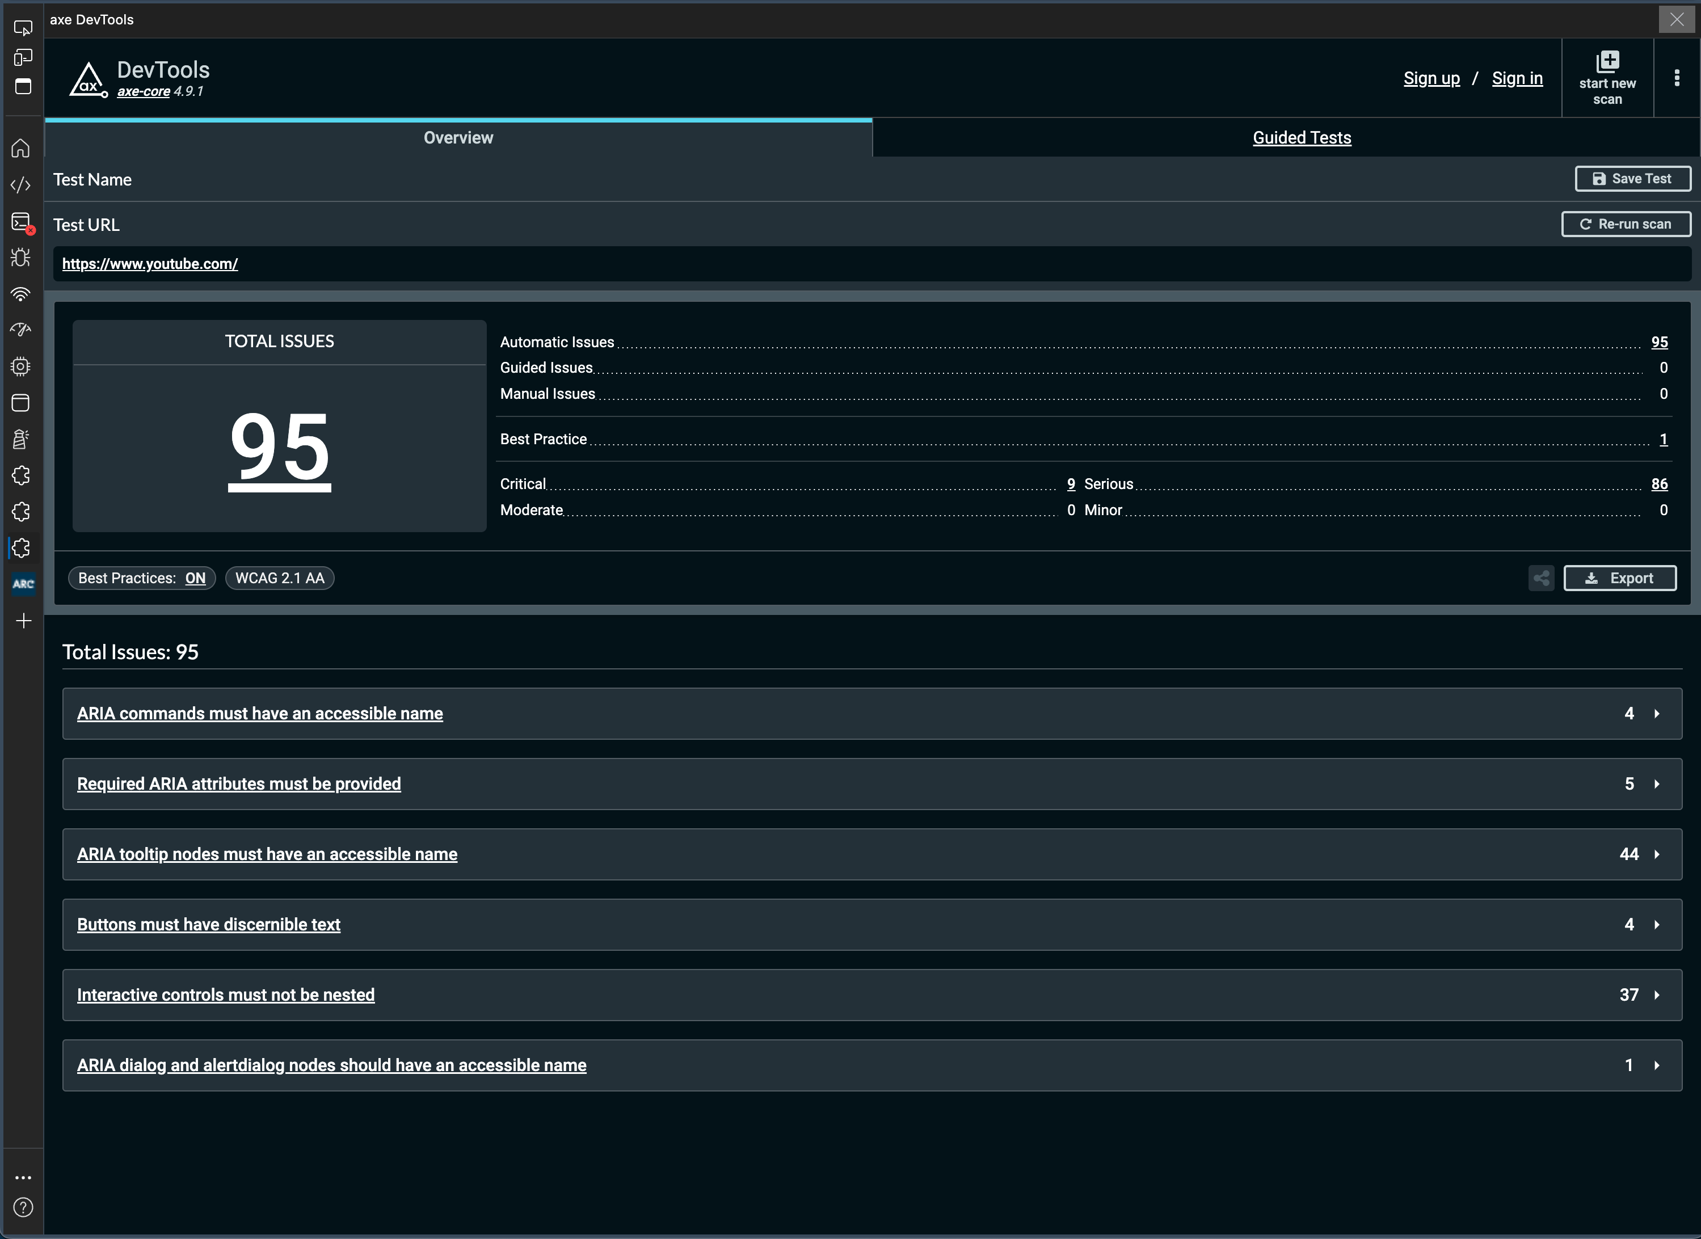This screenshot has width=1701, height=1239.
Task: Click the Critical issues count 9
Action: (1071, 484)
